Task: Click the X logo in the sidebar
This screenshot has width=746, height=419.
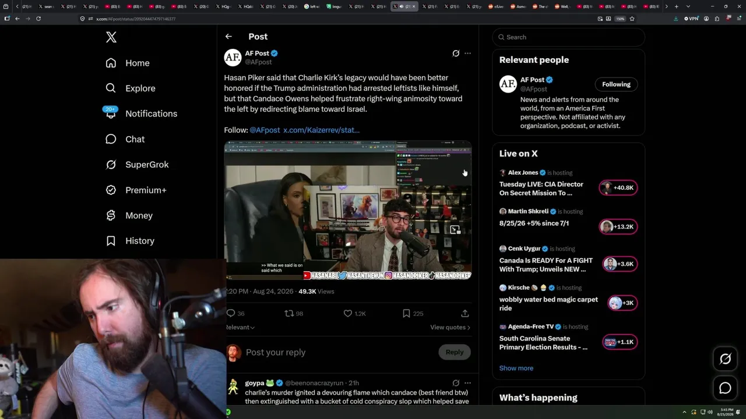Action: coord(111,37)
